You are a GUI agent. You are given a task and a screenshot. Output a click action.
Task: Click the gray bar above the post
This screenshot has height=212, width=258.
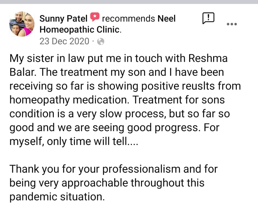click(129, 2)
